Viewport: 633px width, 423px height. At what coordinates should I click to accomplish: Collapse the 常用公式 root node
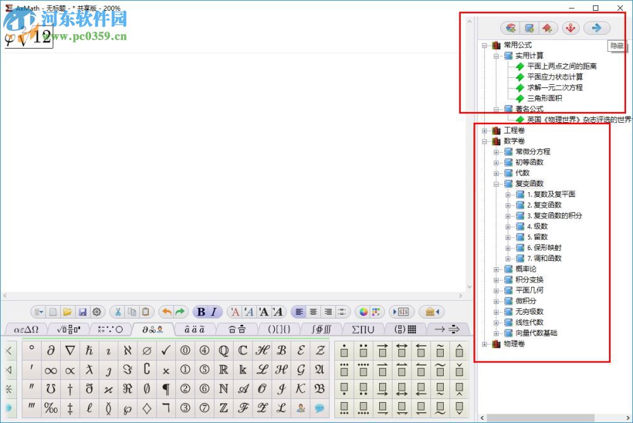pos(485,45)
